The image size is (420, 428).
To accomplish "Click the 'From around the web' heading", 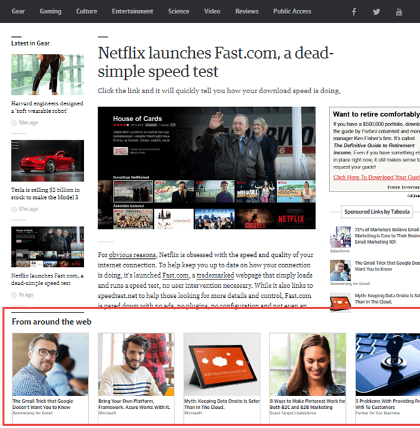I will [x=52, y=322].
